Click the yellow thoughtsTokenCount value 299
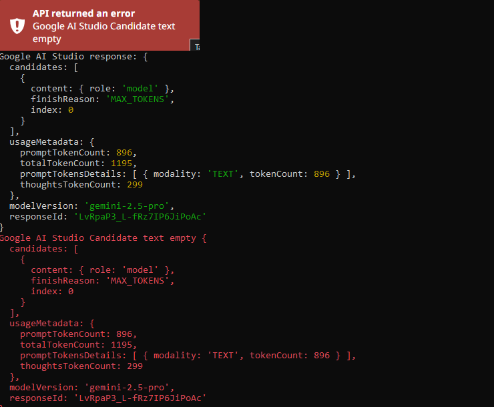494x407 pixels. (x=135, y=185)
